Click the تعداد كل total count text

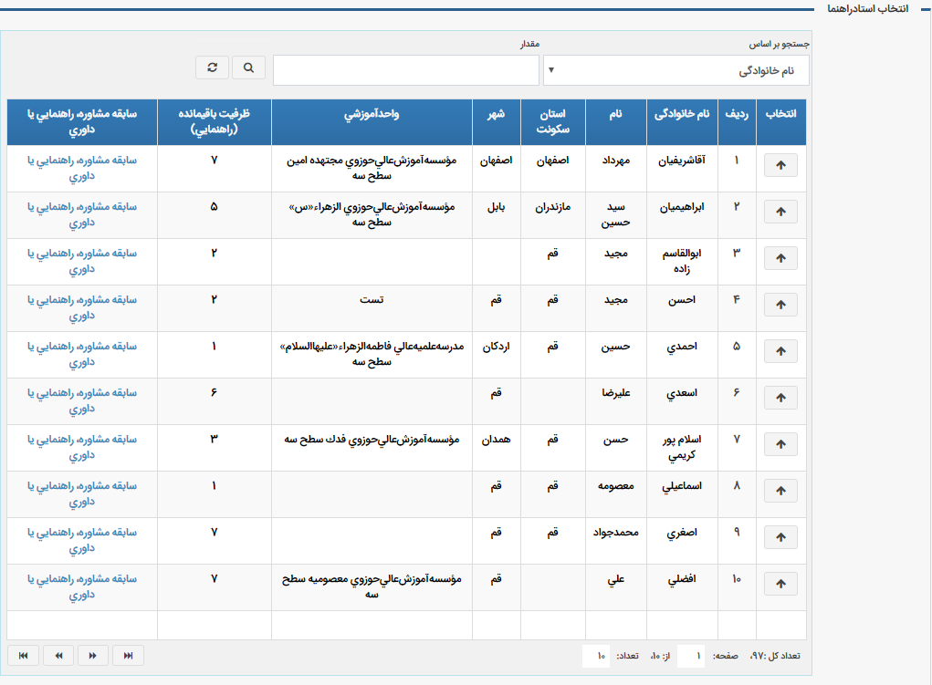click(x=775, y=656)
